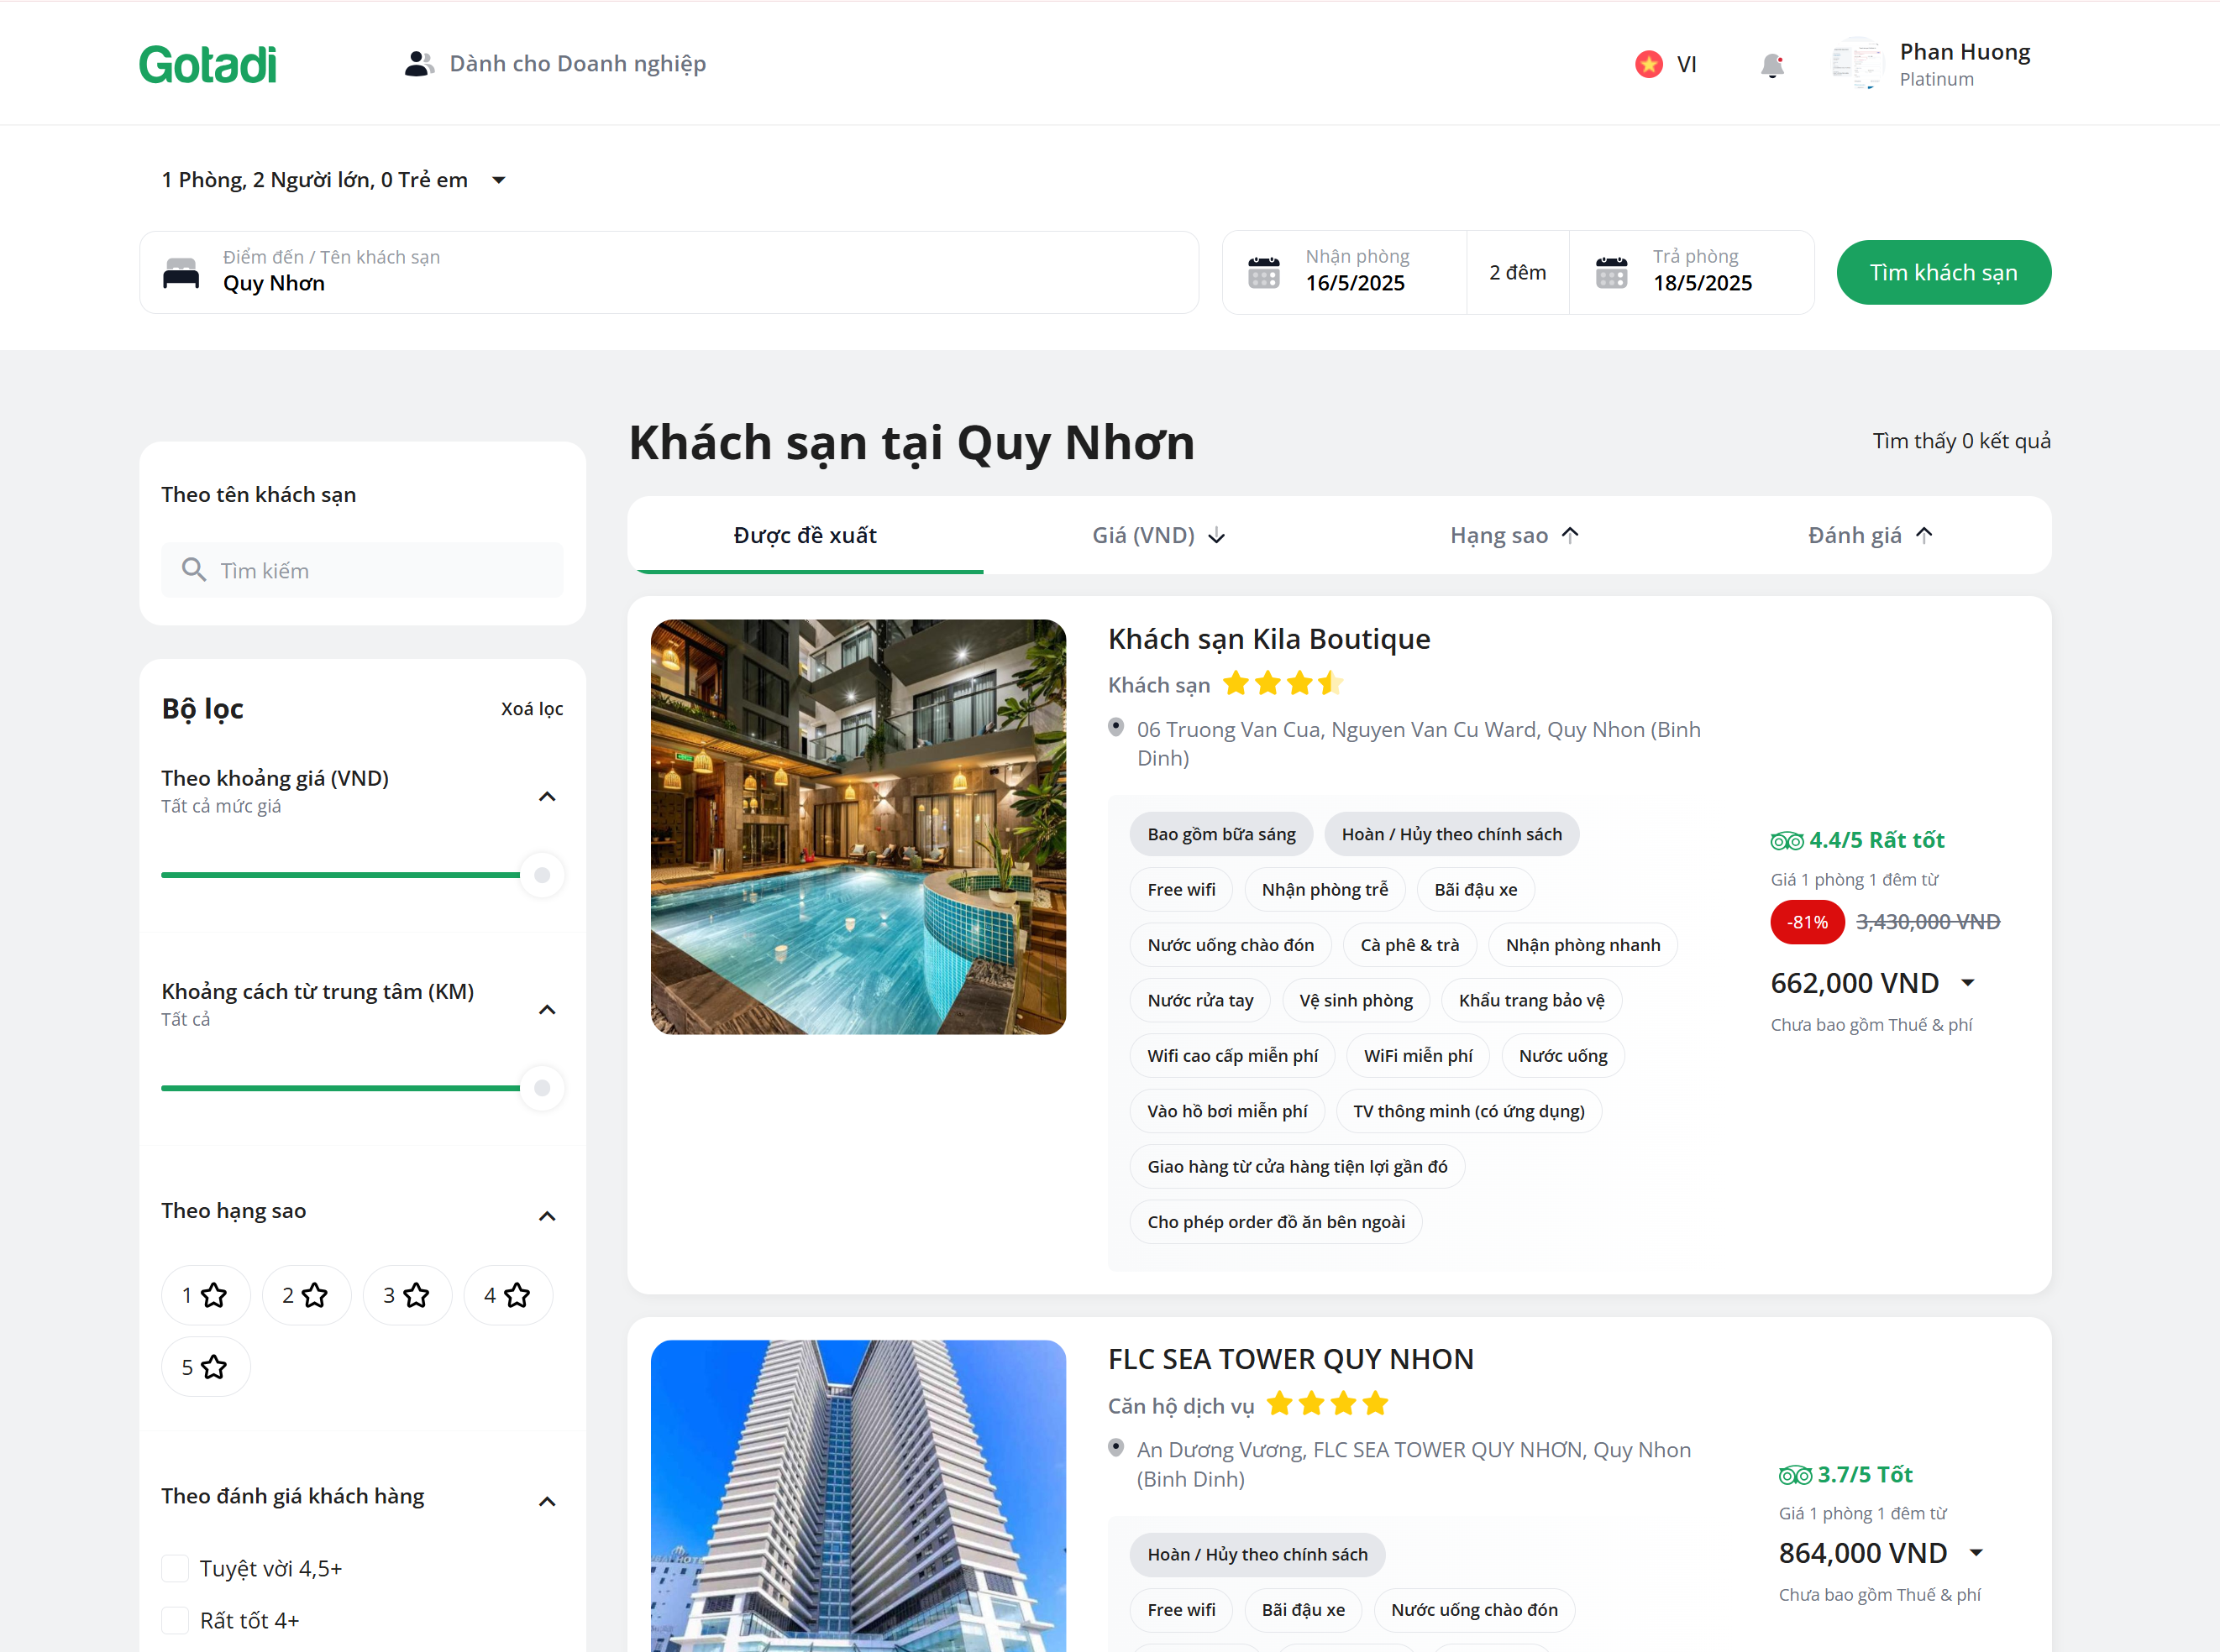
Task: Sort by Giá (VND) tab
Action: click(1157, 536)
